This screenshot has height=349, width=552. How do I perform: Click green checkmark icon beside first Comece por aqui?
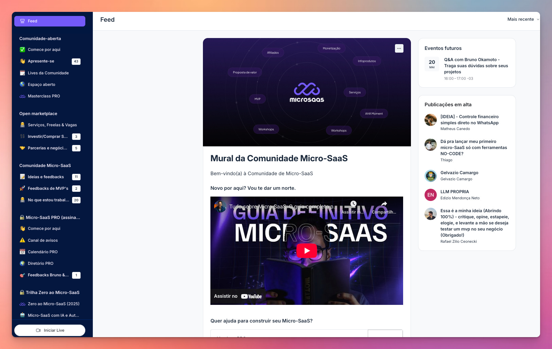click(x=22, y=50)
